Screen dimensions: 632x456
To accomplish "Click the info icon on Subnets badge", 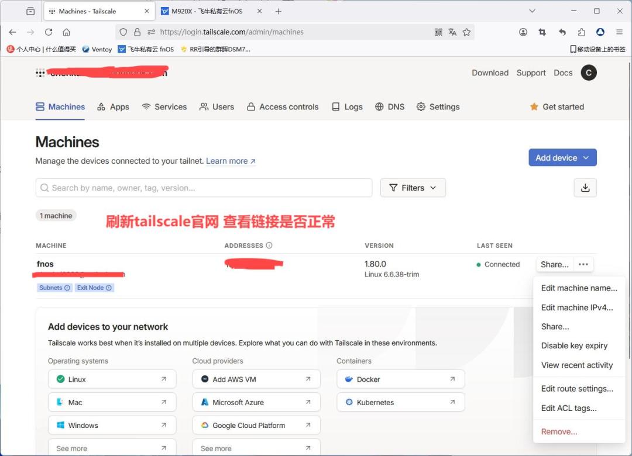I will [67, 288].
